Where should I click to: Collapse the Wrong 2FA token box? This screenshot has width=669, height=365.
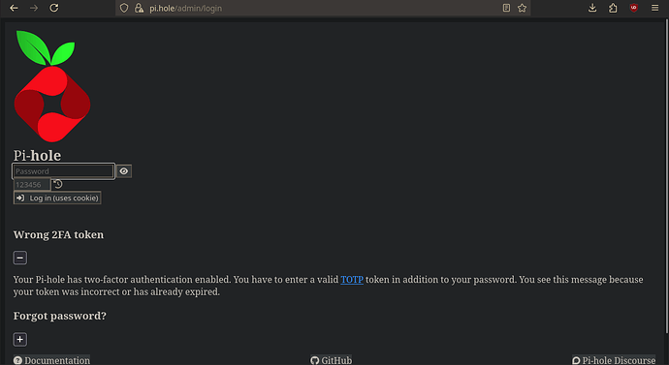tap(20, 258)
